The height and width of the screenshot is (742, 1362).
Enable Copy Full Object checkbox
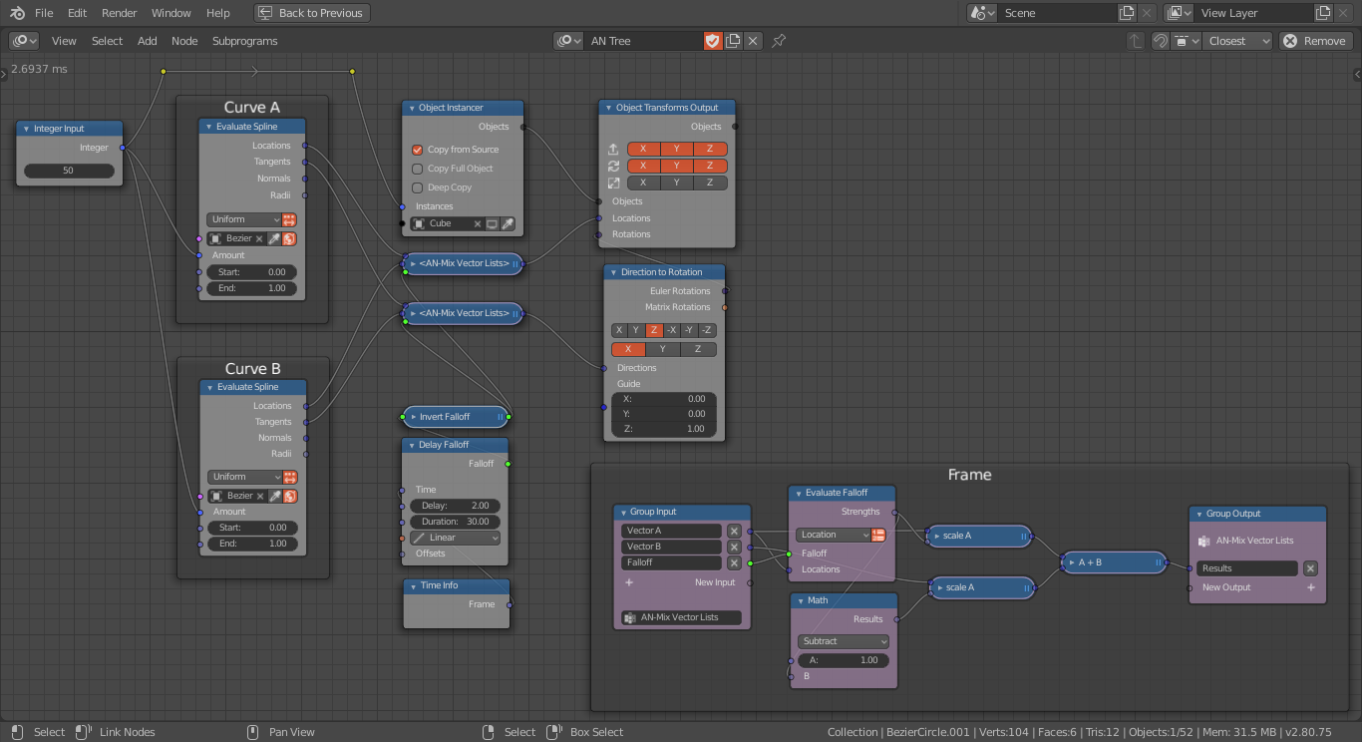pos(418,169)
